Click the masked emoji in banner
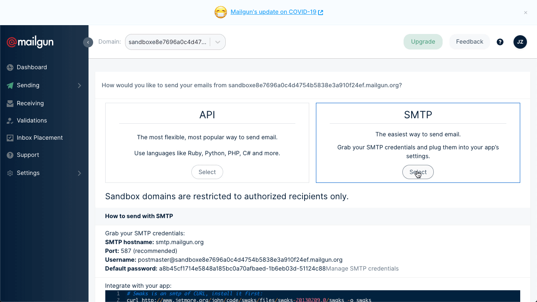 [221, 12]
